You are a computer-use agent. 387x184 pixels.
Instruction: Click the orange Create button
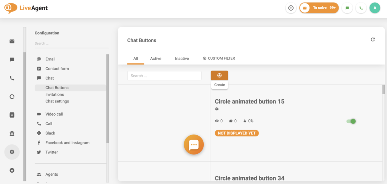(219, 75)
